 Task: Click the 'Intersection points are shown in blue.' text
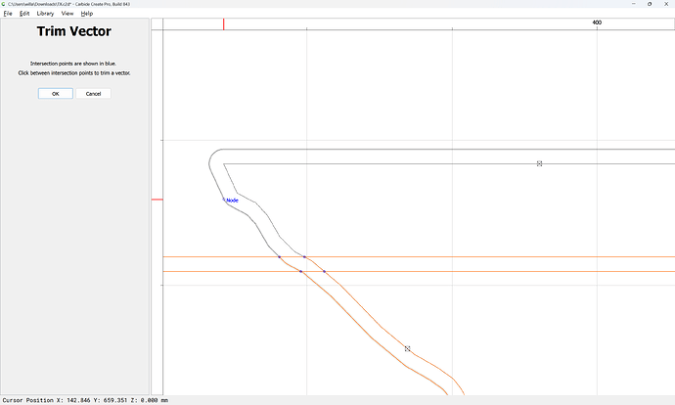coord(73,64)
